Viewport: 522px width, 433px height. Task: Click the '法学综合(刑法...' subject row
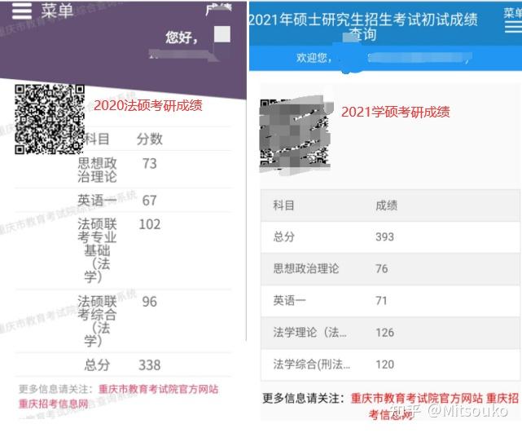tap(390, 365)
